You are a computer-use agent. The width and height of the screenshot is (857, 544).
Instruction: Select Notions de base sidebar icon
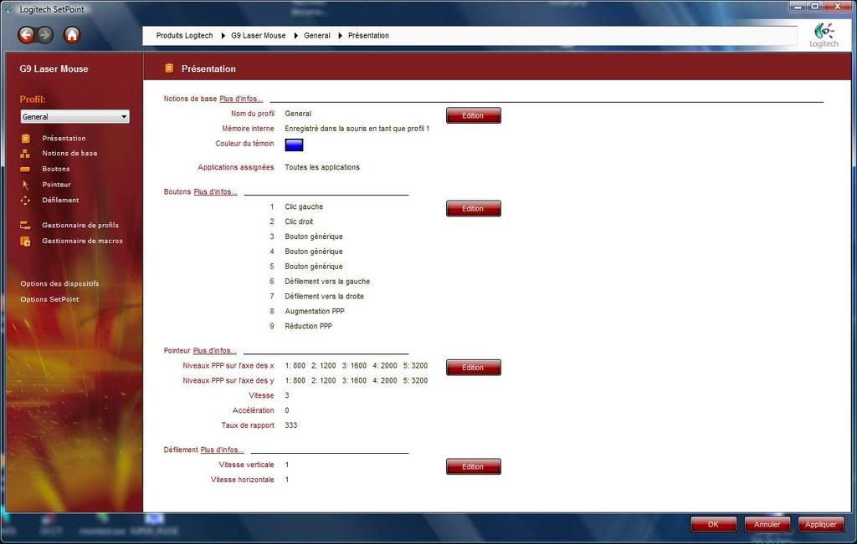tap(26, 154)
